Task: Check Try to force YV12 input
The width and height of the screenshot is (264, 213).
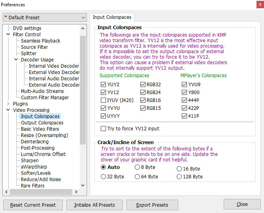Action: pos(104,129)
